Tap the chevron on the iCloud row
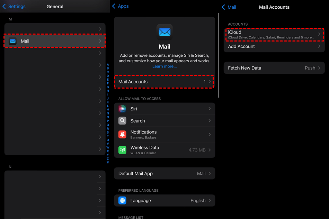 click(x=319, y=34)
